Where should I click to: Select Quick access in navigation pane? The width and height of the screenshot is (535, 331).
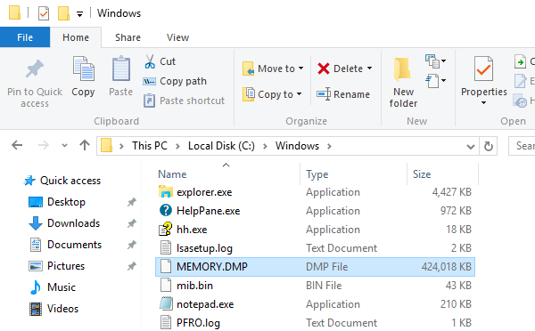[70, 181]
